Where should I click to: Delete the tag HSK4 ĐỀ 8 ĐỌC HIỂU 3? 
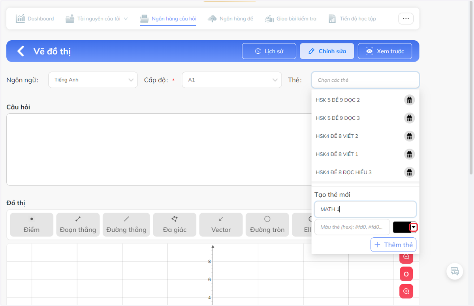[x=409, y=172]
